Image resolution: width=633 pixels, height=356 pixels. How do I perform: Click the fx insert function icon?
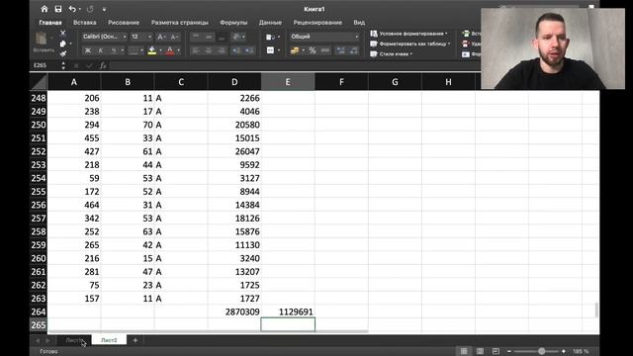coord(103,65)
